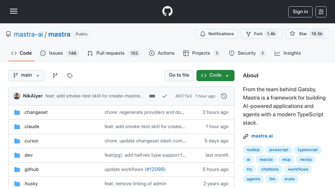Viewport: 335px width, 188px height.
Task: Open the hamburger navigation menu
Action: click(14, 11)
